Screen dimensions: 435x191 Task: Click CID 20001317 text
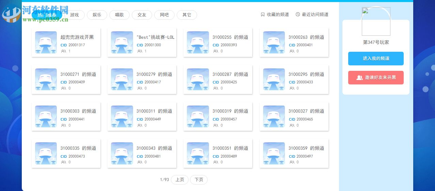pyautogui.click(x=73, y=45)
